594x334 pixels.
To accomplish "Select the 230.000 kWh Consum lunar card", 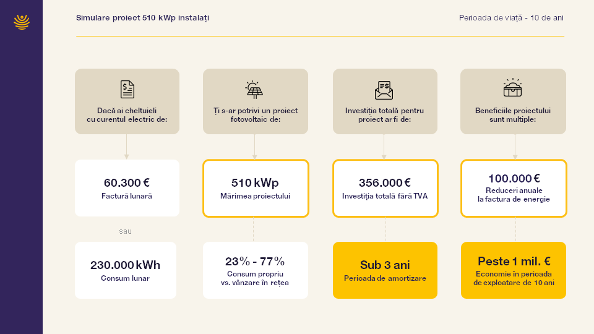I will [126, 270].
